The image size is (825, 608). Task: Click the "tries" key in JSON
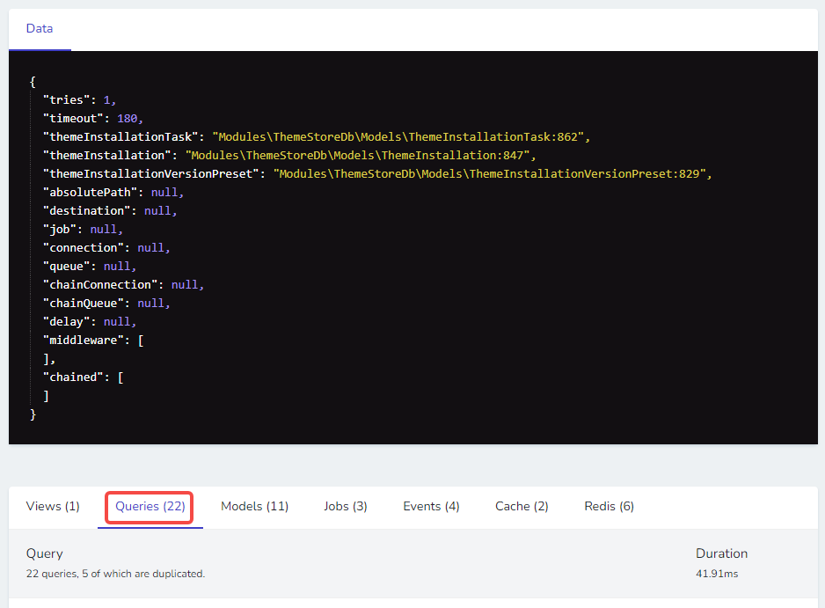point(66,100)
